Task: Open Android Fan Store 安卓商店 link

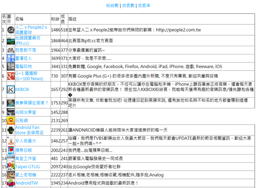Action: tap(29, 130)
